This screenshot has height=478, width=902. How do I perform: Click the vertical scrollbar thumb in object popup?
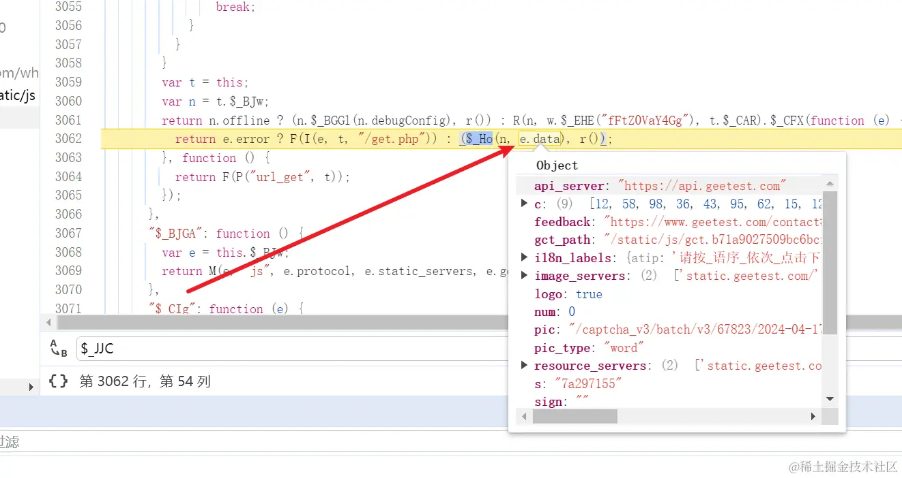830,262
